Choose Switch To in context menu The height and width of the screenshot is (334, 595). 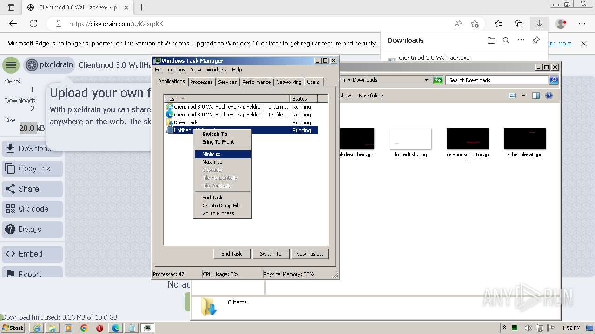[223, 134]
